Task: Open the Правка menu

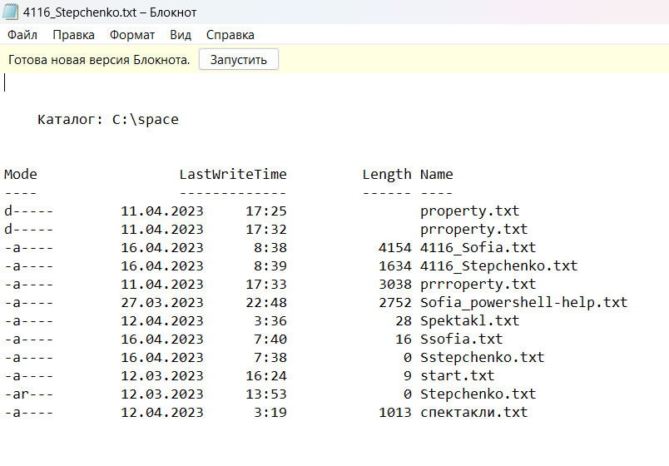Action: [x=73, y=35]
